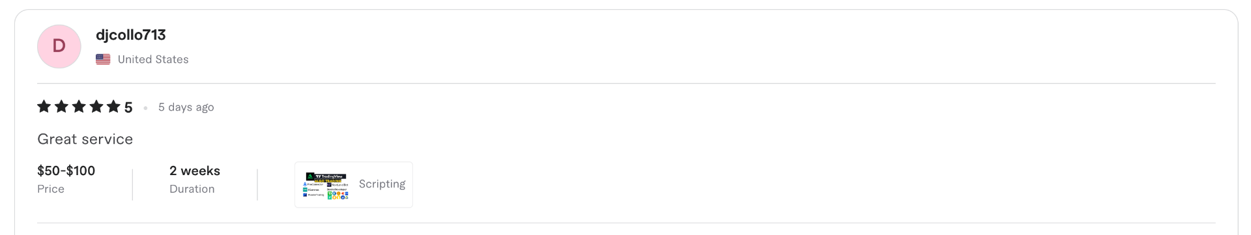Click the $50-$100 price value
This screenshot has width=1251, height=235.
tap(66, 171)
